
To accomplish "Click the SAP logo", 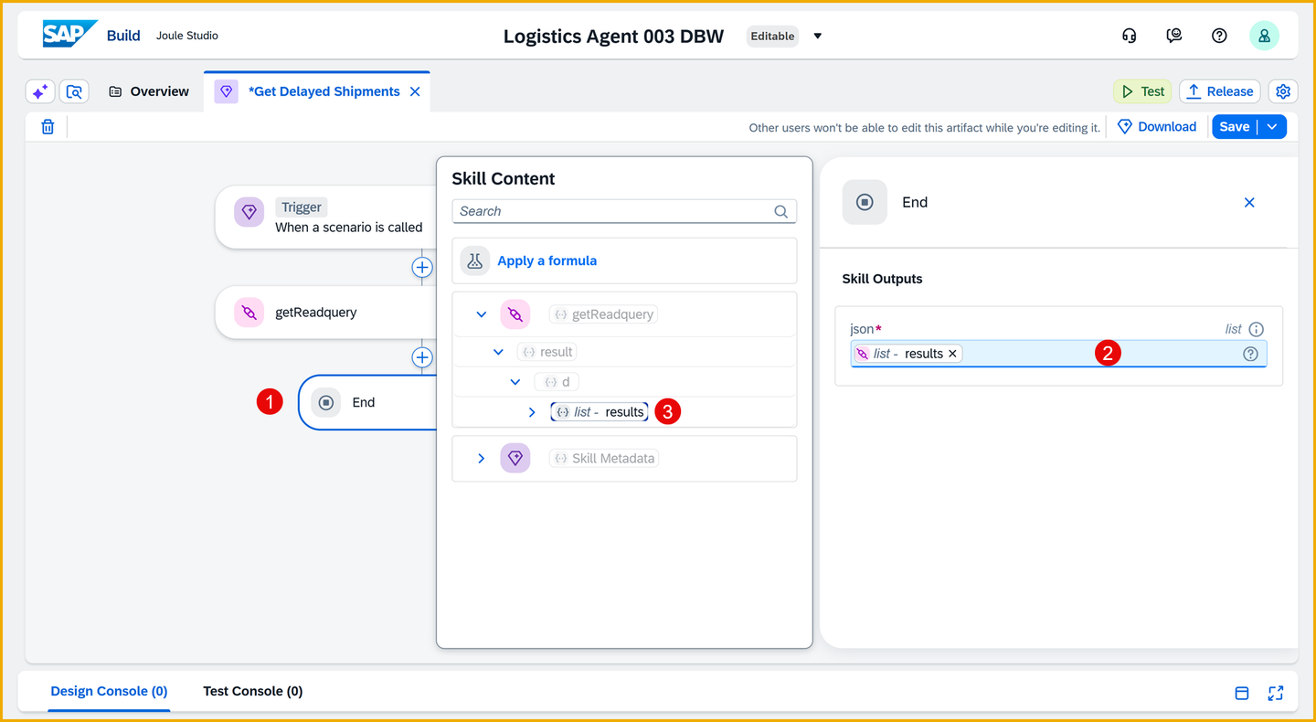I will tap(69, 35).
